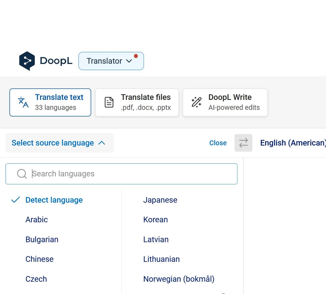Click the magic wand DoopL Write icon
The image size is (326, 294).
tap(196, 102)
